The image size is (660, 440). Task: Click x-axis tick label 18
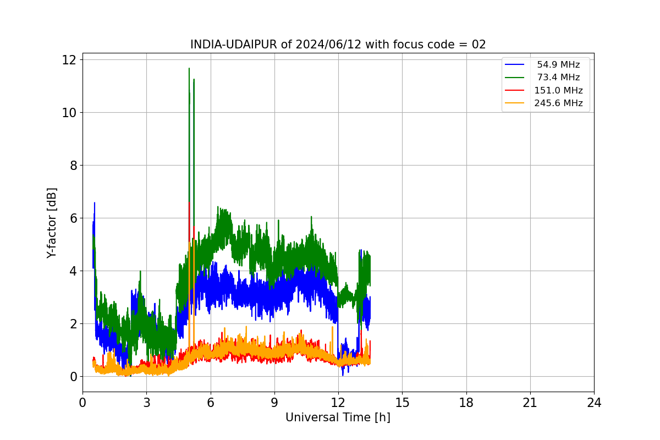click(466, 403)
